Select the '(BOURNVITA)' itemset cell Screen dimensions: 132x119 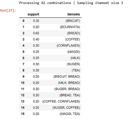(70, 27)
